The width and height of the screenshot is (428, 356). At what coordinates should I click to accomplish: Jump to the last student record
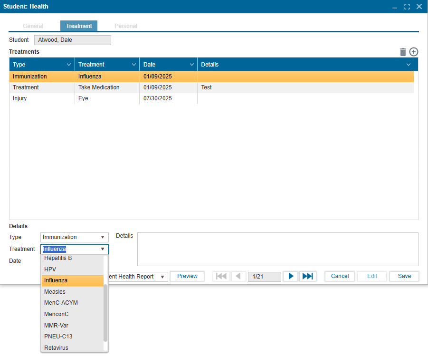[308, 276]
